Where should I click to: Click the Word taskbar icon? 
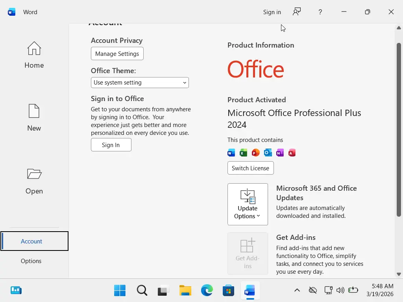(x=250, y=291)
